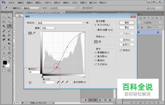Select the Zoom tool
The width and height of the screenshot is (165, 105).
[9, 58]
